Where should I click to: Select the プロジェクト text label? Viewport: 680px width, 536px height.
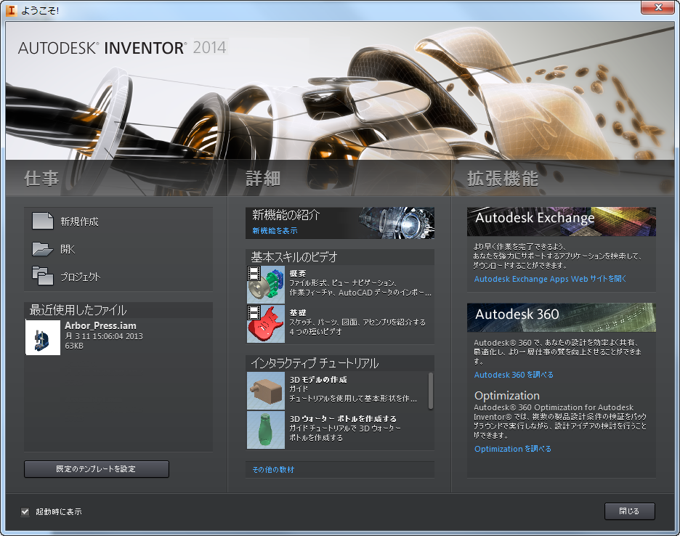coord(80,277)
